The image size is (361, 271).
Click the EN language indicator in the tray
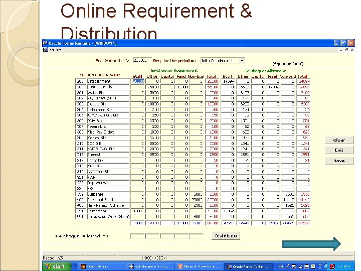281,266
